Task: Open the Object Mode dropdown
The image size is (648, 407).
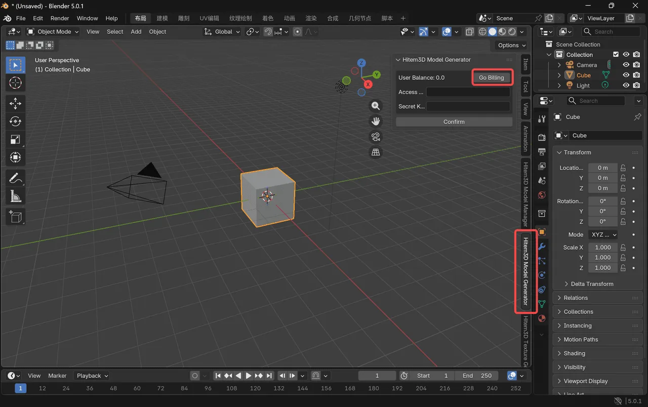Action: click(53, 31)
